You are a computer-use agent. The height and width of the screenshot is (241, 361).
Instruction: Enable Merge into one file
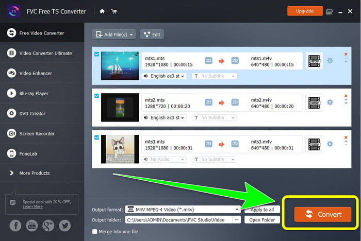94,232
